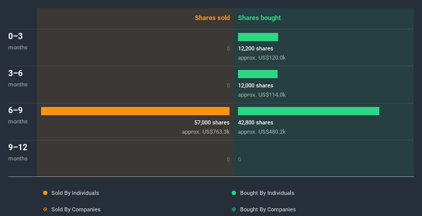422x216 pixels.
Task: Click the 9–12 months row label
Action: (18, 152)
